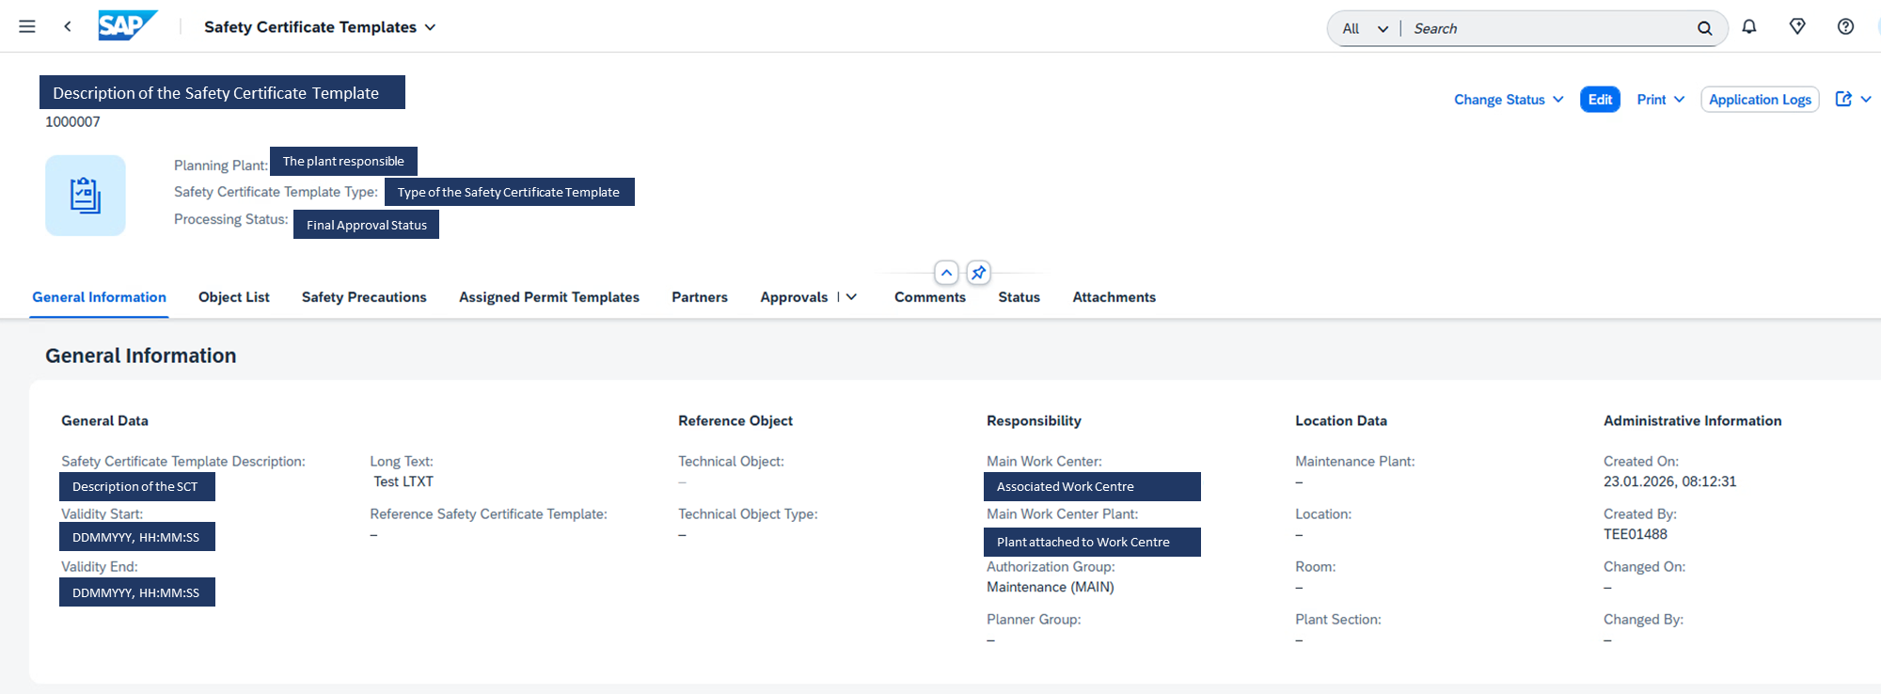Open the help question mark icon

click(x=1845, y=26)
